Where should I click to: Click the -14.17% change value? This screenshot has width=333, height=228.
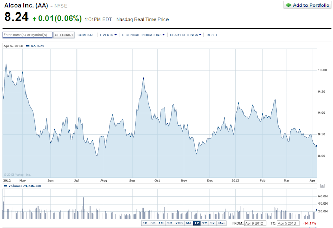[x=310, y=223]
